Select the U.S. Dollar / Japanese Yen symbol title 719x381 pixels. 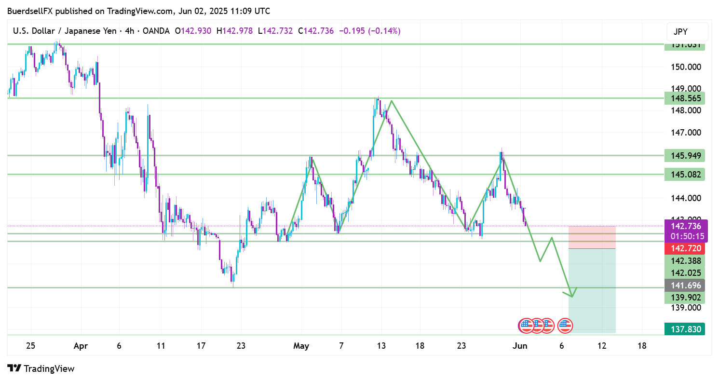point(65,31)
